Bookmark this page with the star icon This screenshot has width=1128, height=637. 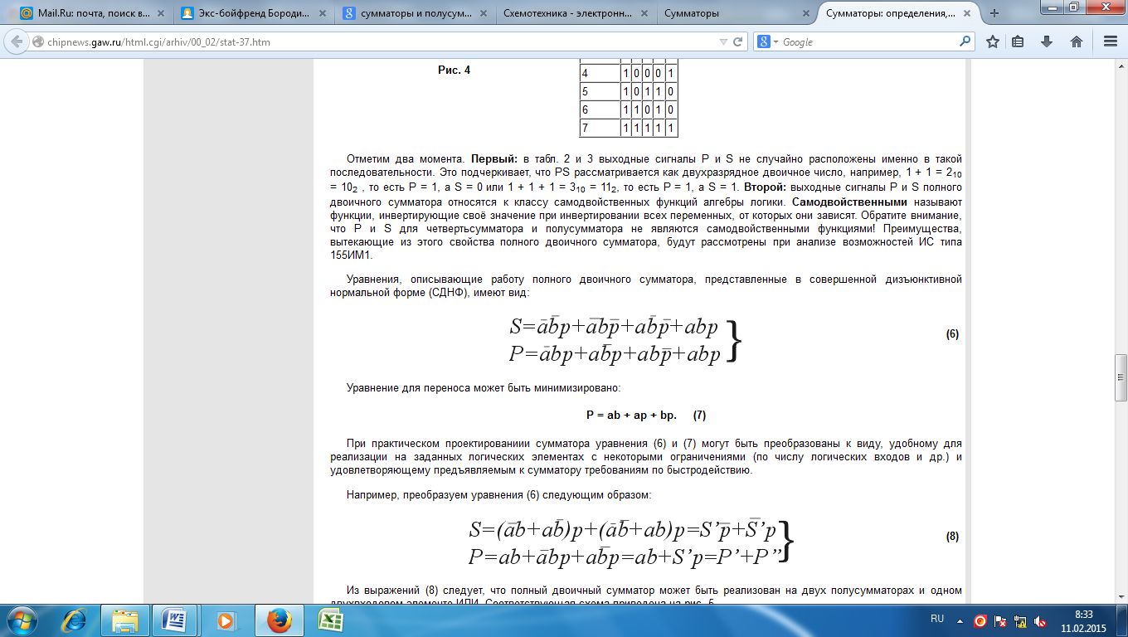click(x=992, y=41)
